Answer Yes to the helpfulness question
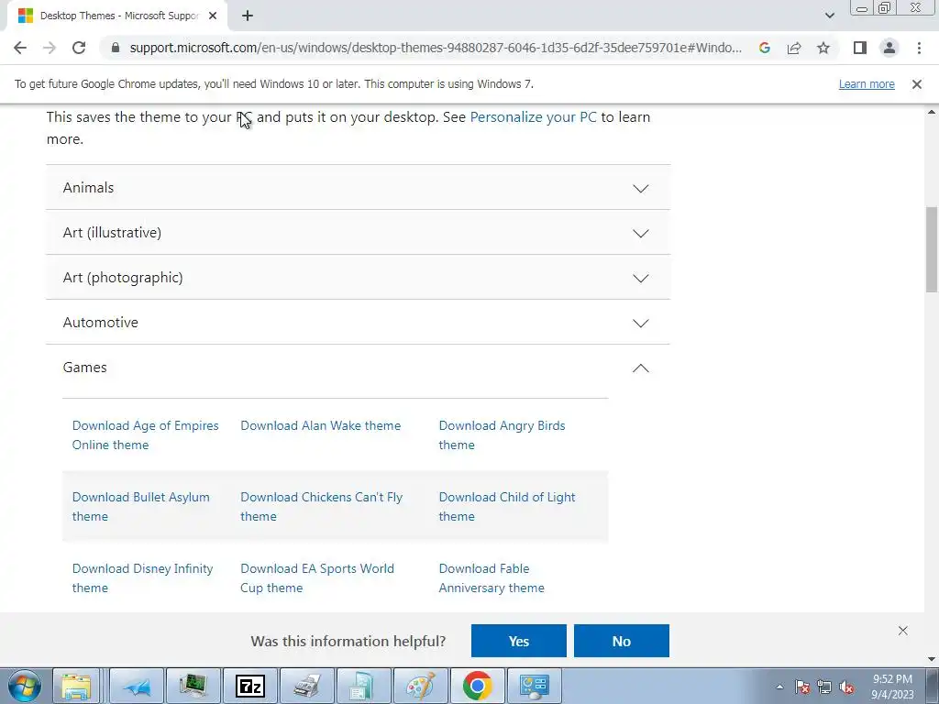This screenshot has width=939, height=704. tap(519, 641)
